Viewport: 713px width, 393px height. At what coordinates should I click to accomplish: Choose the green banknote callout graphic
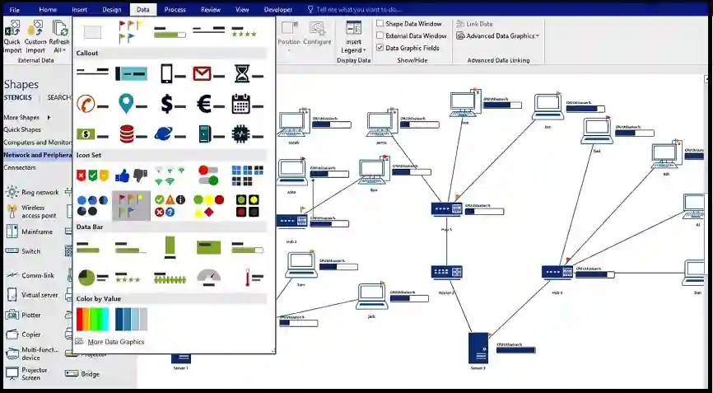(92, 133)
